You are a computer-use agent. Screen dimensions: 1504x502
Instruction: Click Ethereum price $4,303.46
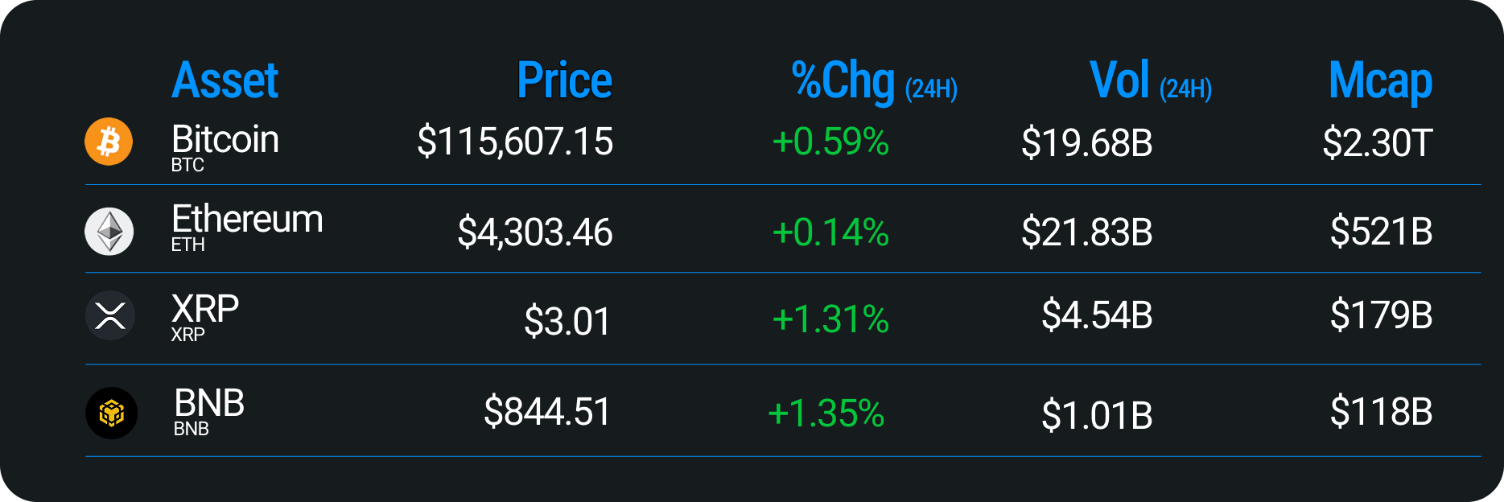pos(535,232)
